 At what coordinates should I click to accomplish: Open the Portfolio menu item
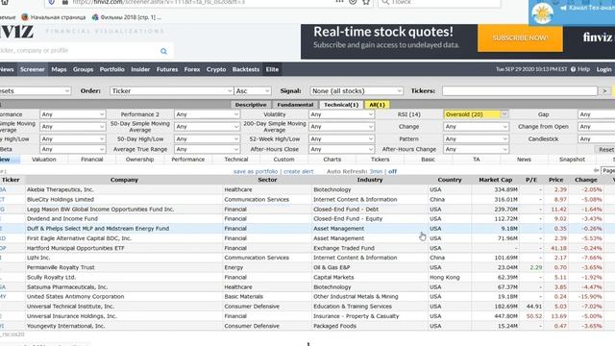[111, 69]
